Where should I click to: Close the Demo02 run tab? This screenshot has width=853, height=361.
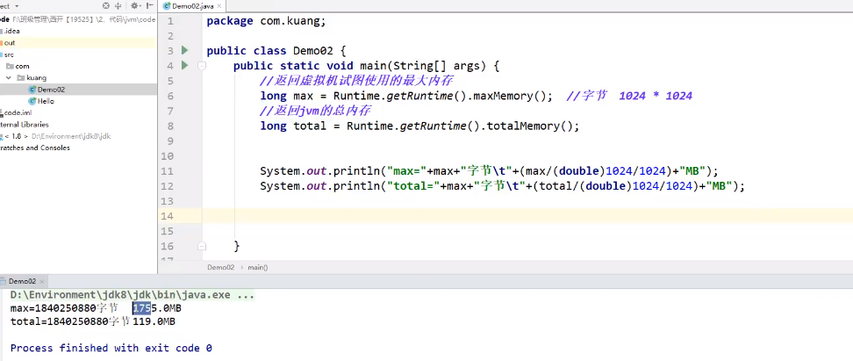click(42, 281)
